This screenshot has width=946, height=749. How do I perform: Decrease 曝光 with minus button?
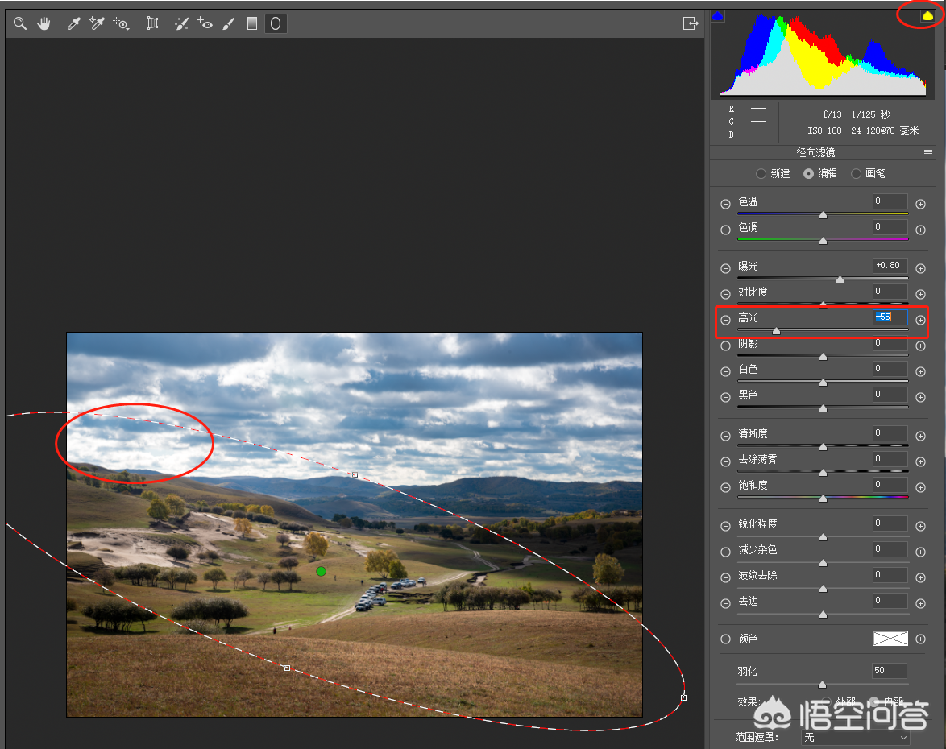(x=725, y=268)
